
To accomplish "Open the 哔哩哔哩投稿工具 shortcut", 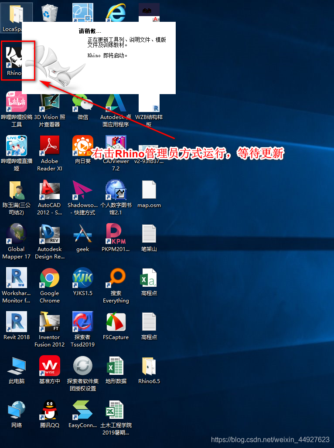I will point(17,109).
